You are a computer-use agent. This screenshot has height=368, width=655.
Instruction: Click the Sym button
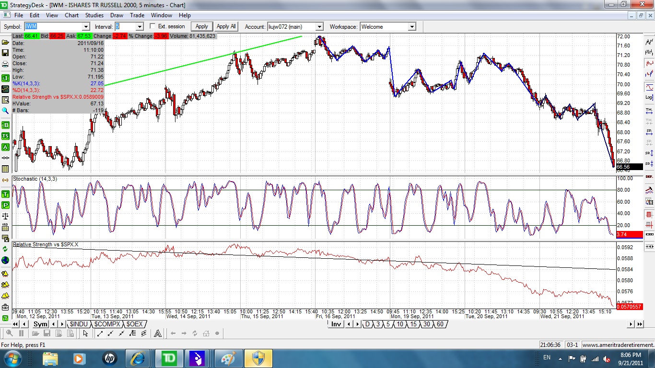click(41, 324)
